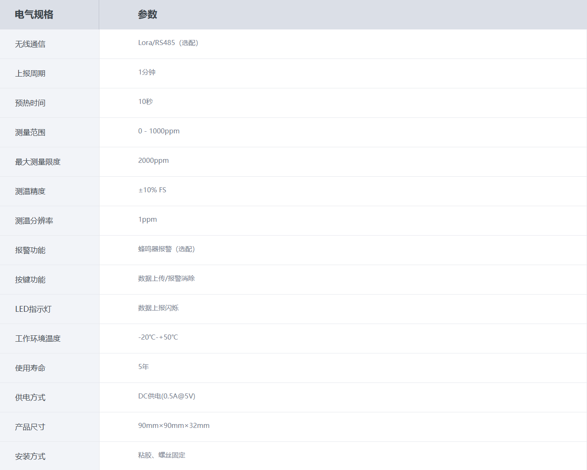Select the 测温精度 row label

(x=30, y=191)
